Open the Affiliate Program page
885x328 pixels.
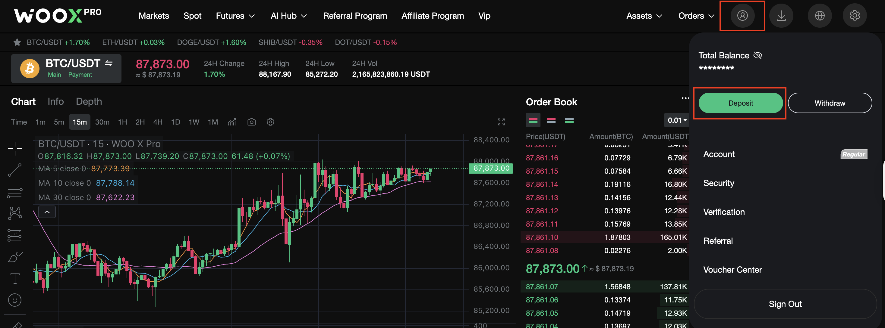433,16
